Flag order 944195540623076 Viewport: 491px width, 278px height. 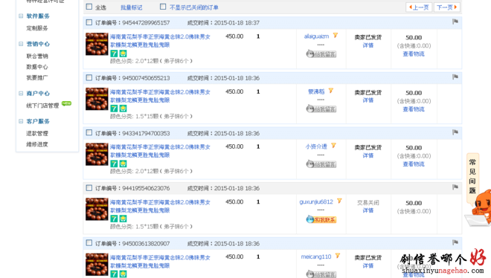coord(455,187)
